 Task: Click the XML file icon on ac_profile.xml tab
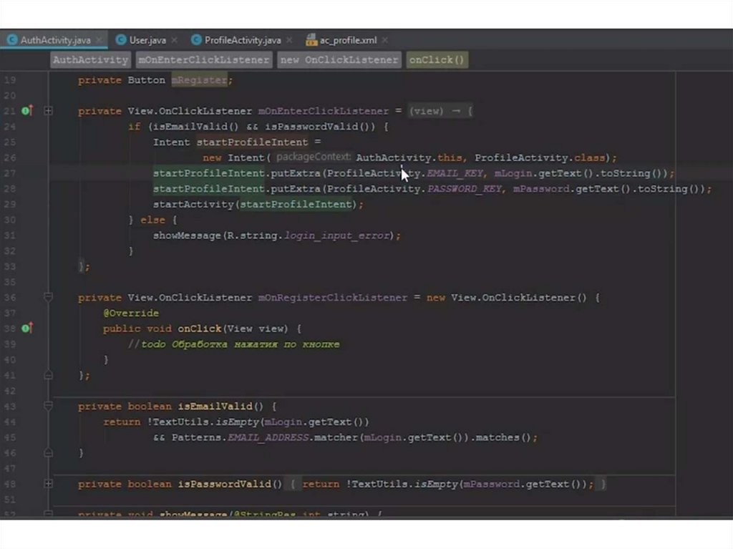pyautogui.click(x=311, y=40)
